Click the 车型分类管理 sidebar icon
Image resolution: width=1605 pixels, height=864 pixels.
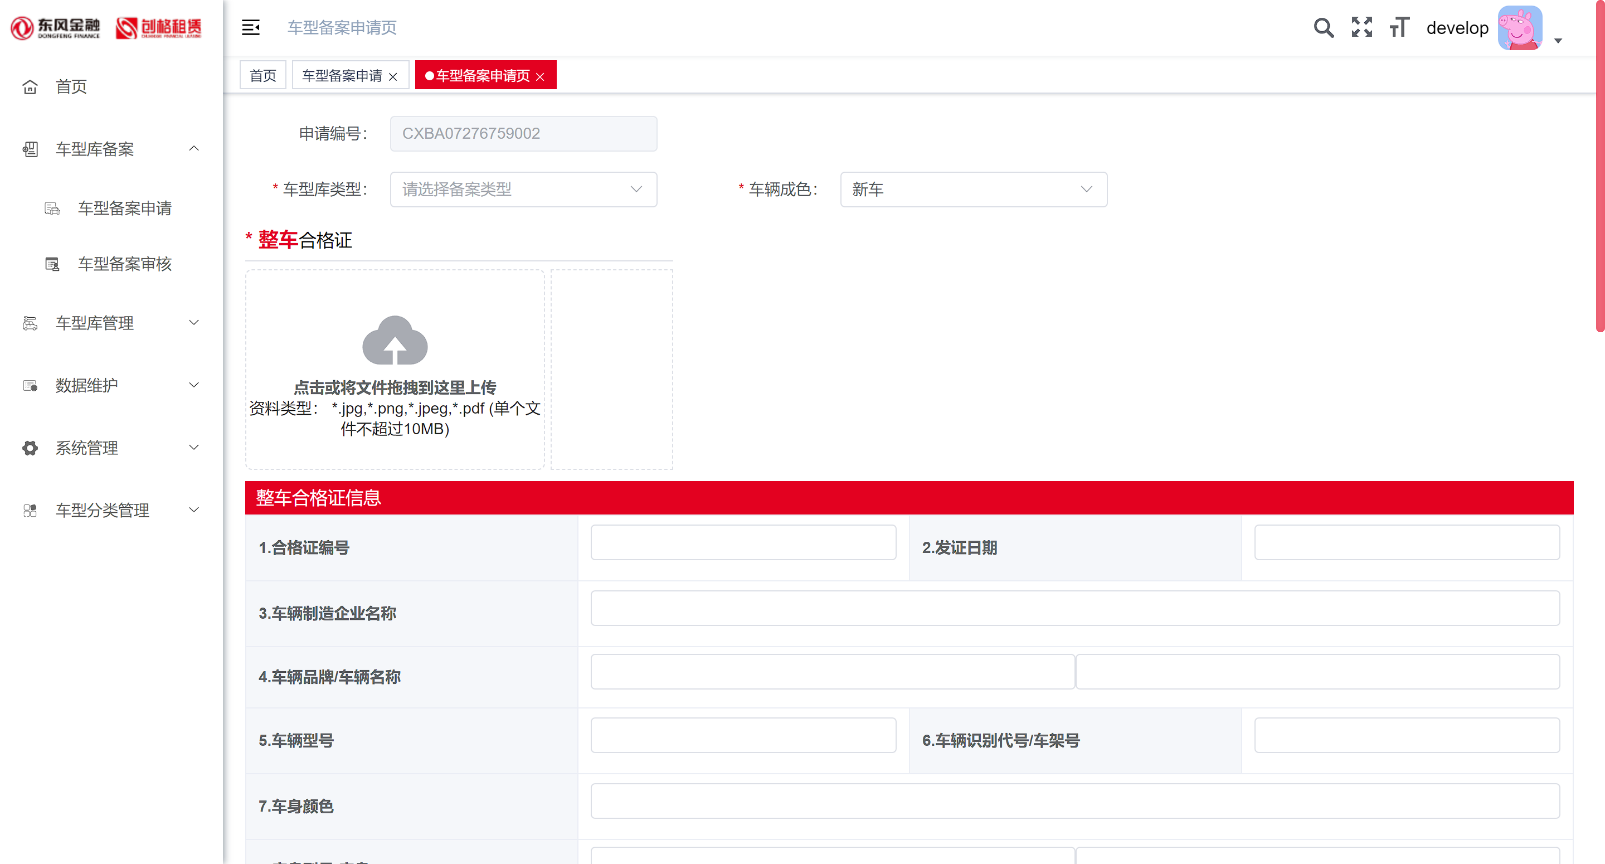pos(30,510)
